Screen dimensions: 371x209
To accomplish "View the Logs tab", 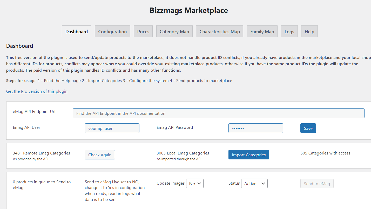I will [289, 31].
